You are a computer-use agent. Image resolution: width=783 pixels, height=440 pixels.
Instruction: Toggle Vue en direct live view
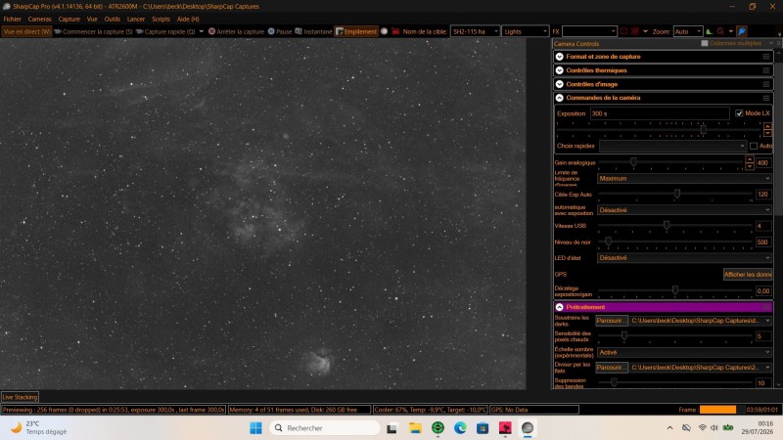pos(27,31)
